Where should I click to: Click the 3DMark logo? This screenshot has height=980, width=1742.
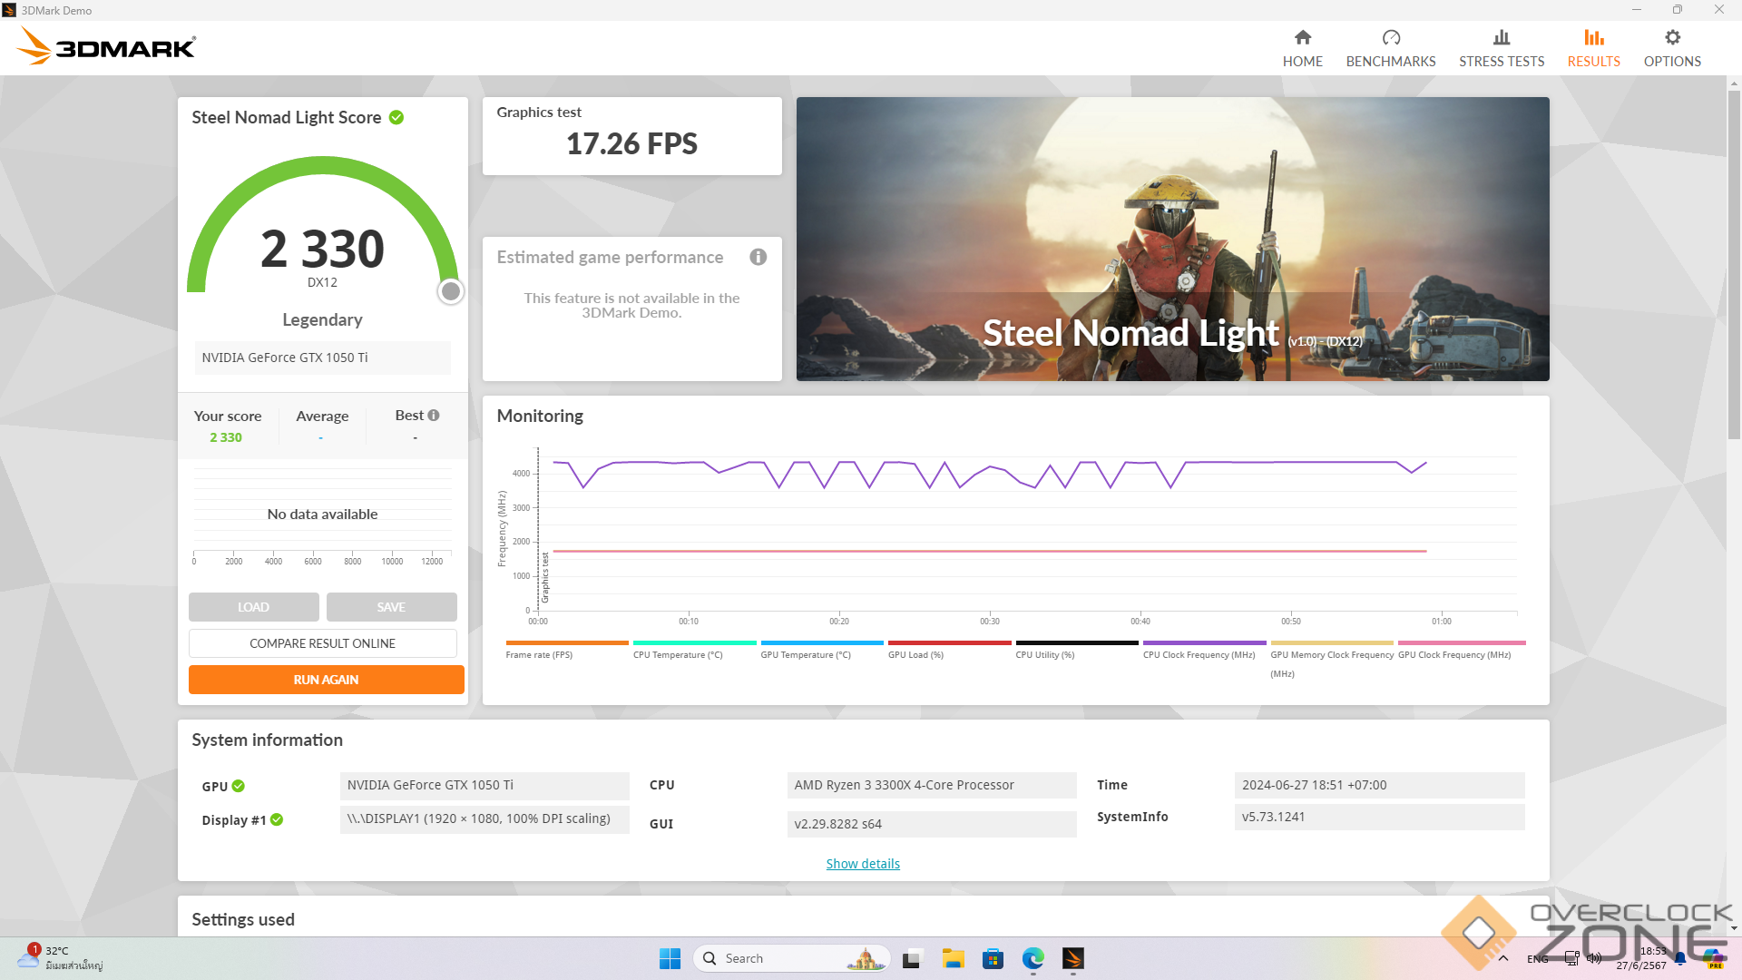[106, 46]
